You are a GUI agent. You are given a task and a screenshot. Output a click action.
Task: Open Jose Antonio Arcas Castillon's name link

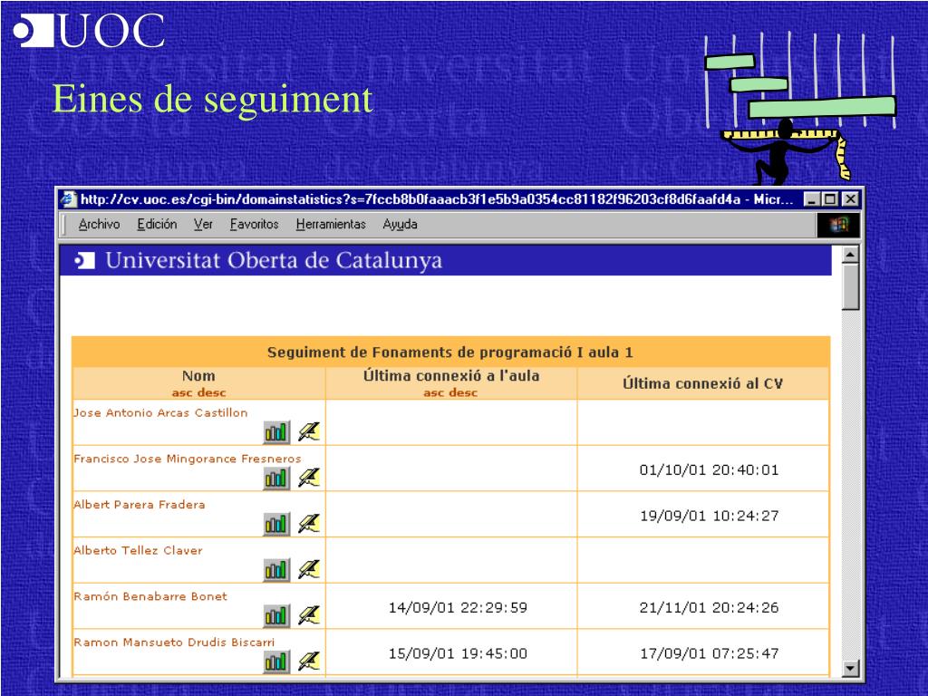[160, 412]
